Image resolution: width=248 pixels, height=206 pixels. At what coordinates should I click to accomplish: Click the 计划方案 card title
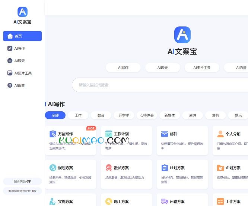(x=177, y=168)
